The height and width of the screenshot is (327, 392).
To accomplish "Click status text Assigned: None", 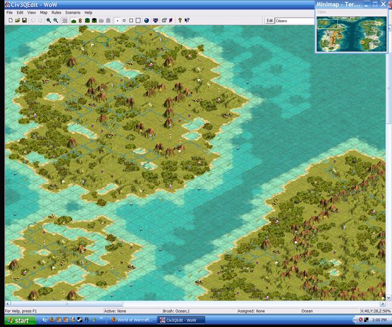I will (x=251, y=311).
